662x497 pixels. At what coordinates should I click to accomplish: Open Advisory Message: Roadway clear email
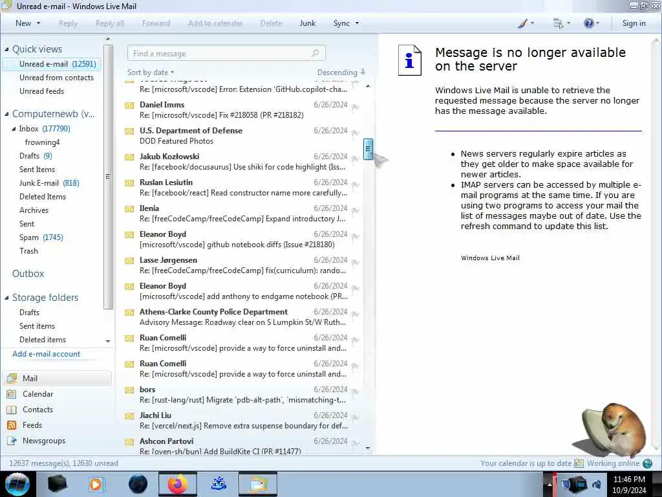(242, 317)
